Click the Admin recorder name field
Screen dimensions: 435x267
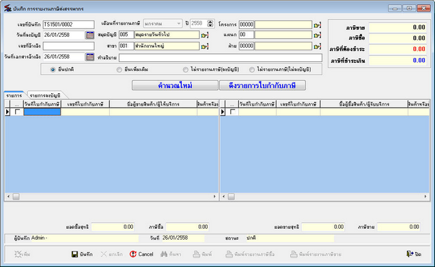[85, 238]
